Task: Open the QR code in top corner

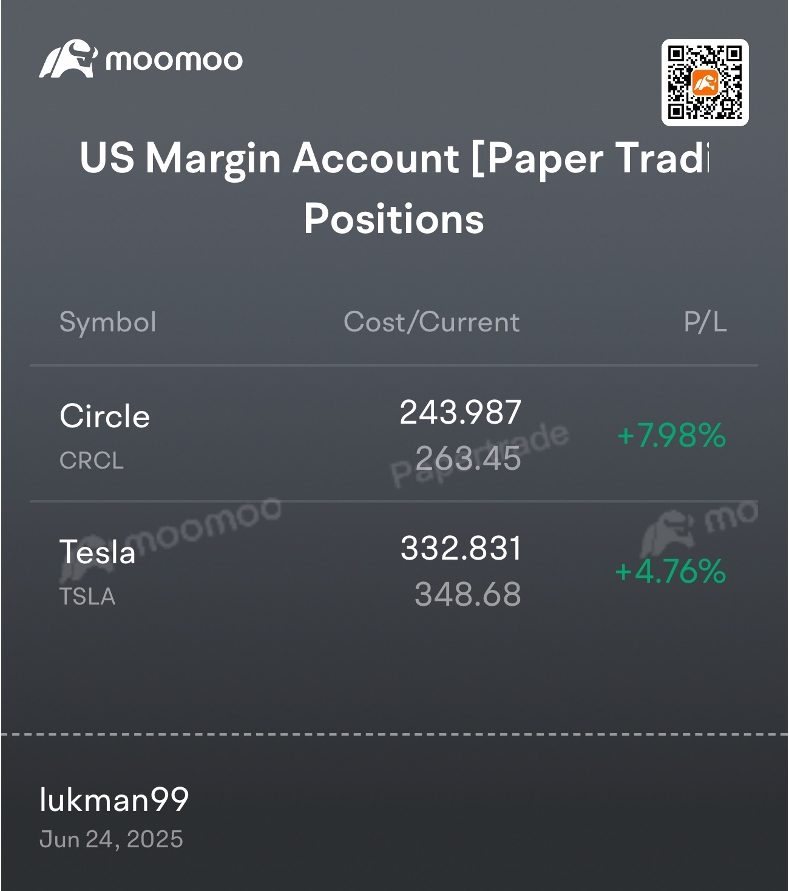Action: click(705, 83)
